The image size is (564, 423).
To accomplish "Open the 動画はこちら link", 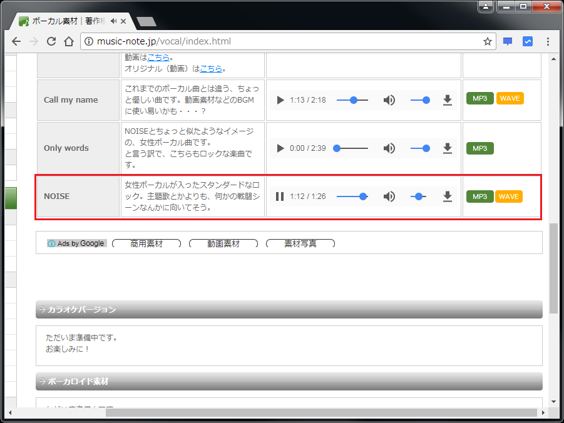I will pyautogui.click(x=158, y=57).
